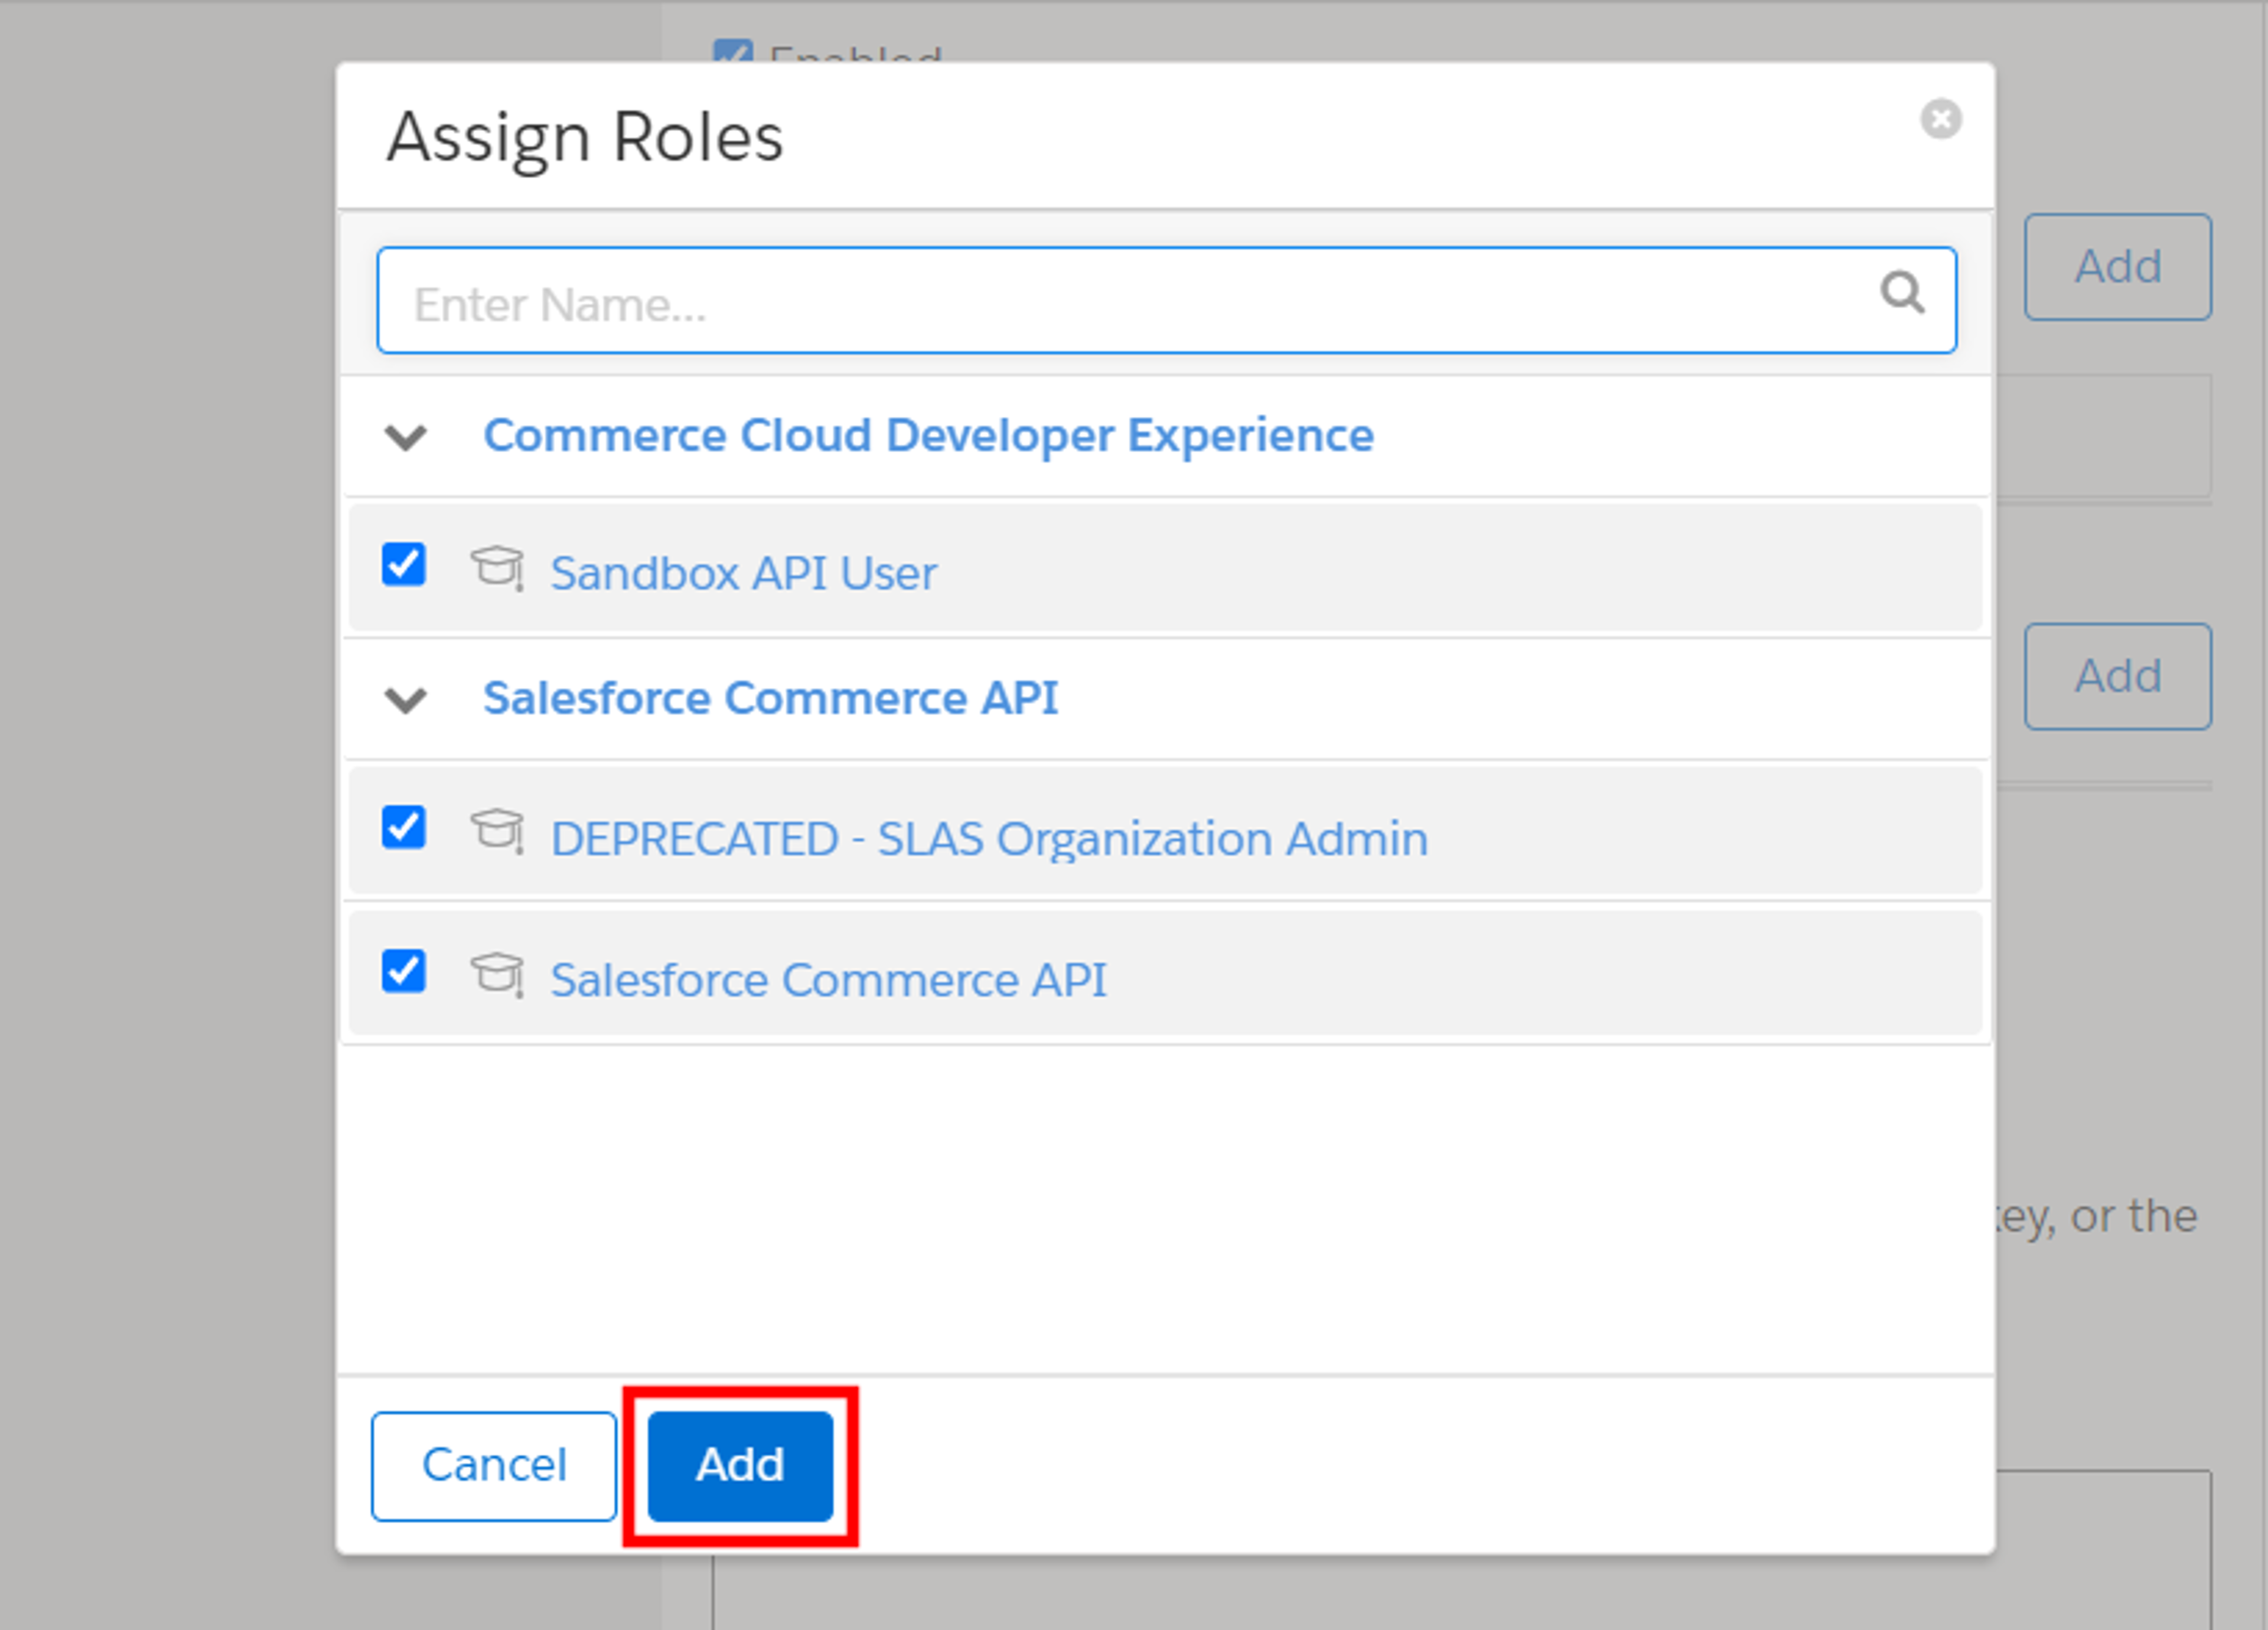Click upper Add button behind dialog
2268x1630 pixels.
pyautogui.click(x=2117, y=267)
